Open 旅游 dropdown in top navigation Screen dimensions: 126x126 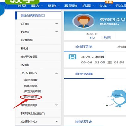tap(54, 6)
